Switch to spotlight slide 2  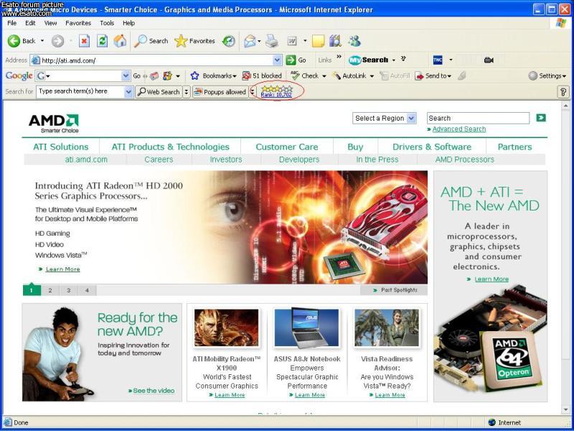(x=50, y=290)
